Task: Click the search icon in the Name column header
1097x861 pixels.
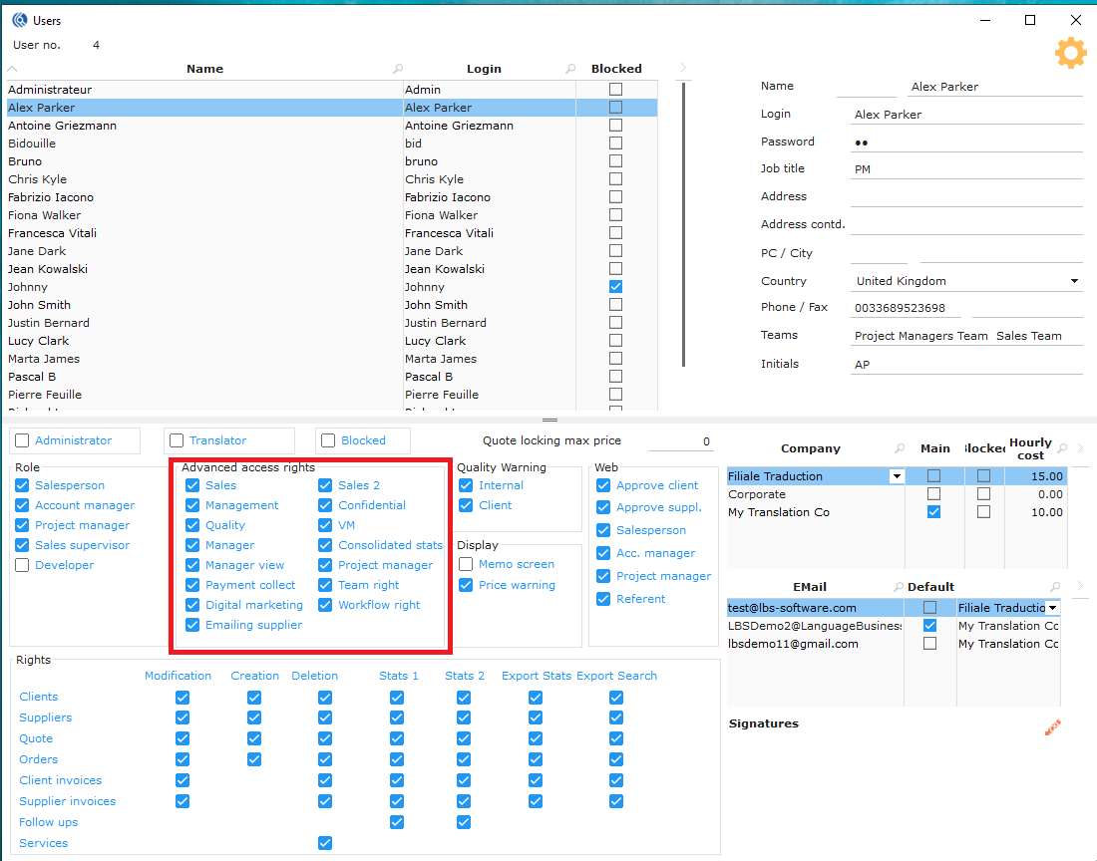Action: pyautogui.click(x=398, y=69)
